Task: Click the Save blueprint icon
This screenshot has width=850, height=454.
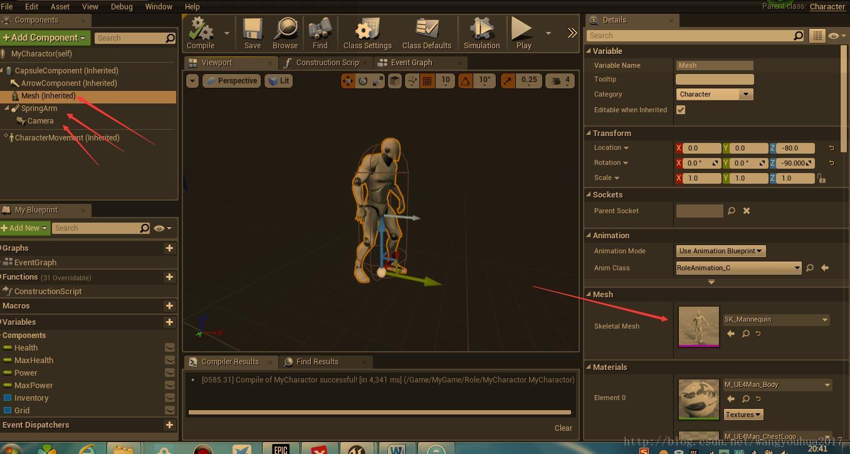Action: 253,33
